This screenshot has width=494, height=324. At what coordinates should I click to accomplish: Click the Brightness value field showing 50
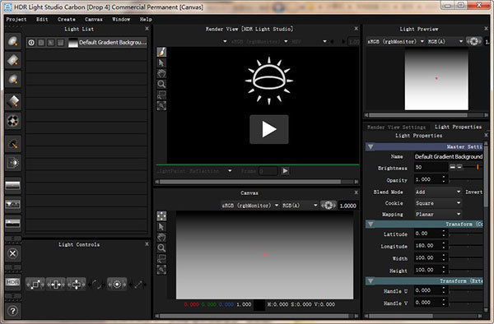click(x=431, y=168)
